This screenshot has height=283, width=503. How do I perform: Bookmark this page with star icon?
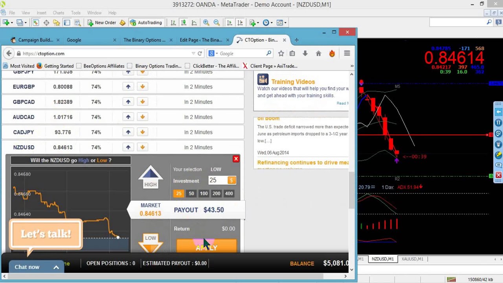281,53
